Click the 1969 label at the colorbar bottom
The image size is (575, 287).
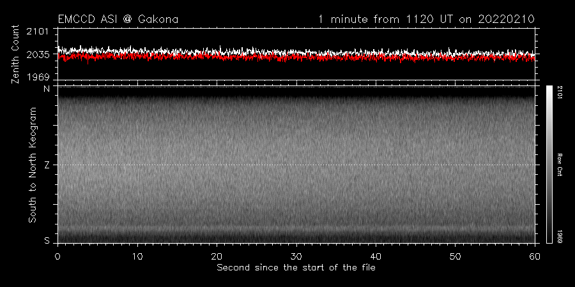(x=560, y=237)
